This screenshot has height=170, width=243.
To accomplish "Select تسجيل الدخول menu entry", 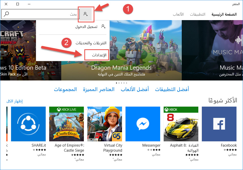I will (86, 27).
